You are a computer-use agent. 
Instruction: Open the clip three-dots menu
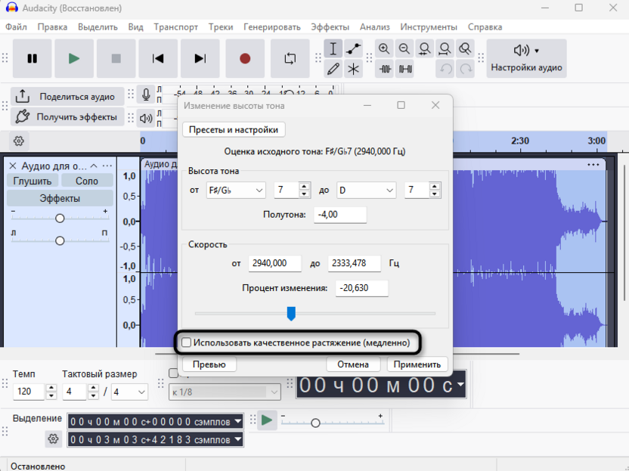593,165
